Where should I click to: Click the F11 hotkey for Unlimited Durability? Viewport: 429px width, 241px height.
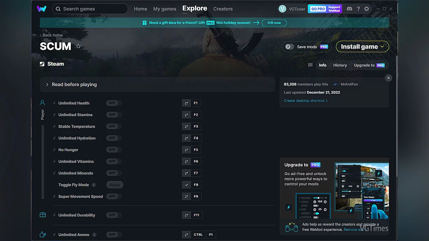click(197, 215)
